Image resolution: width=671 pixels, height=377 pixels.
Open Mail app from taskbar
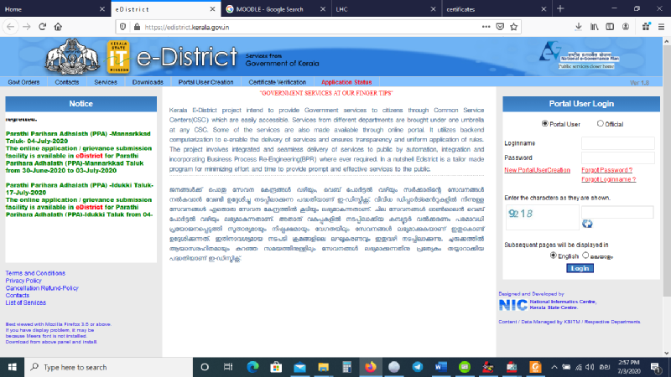300,367
